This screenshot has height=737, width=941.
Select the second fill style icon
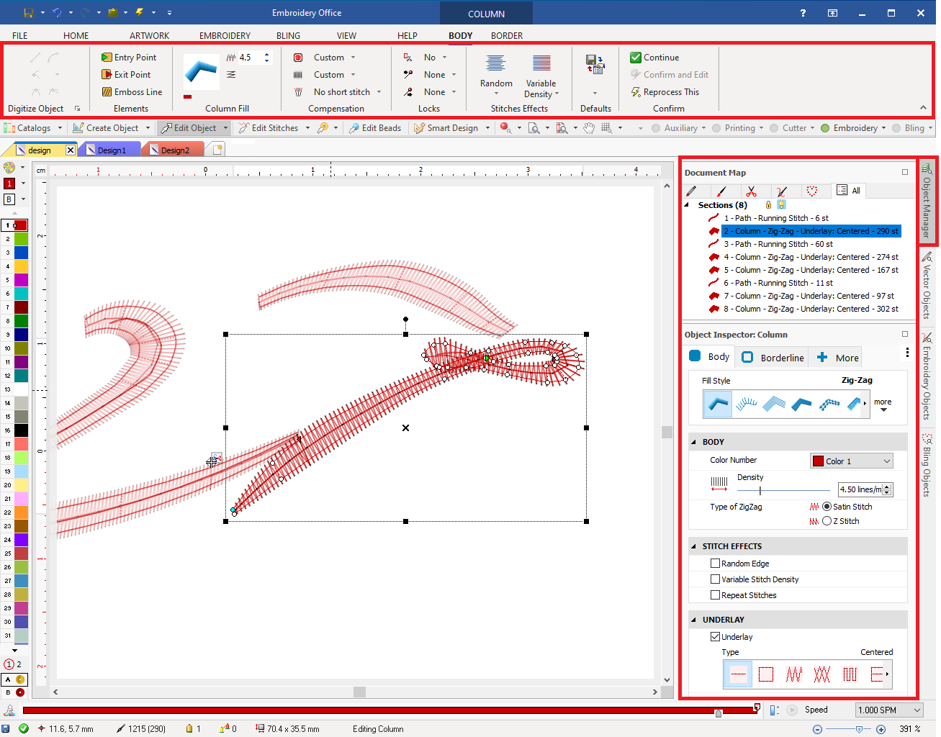747,404
